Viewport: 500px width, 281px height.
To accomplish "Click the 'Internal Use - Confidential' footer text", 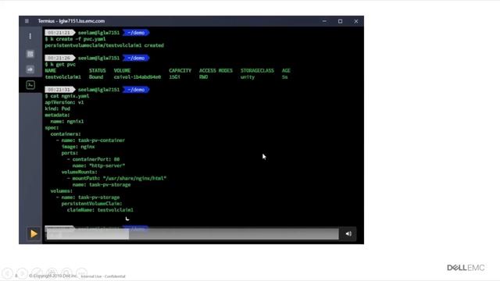I will pos(103,276).
